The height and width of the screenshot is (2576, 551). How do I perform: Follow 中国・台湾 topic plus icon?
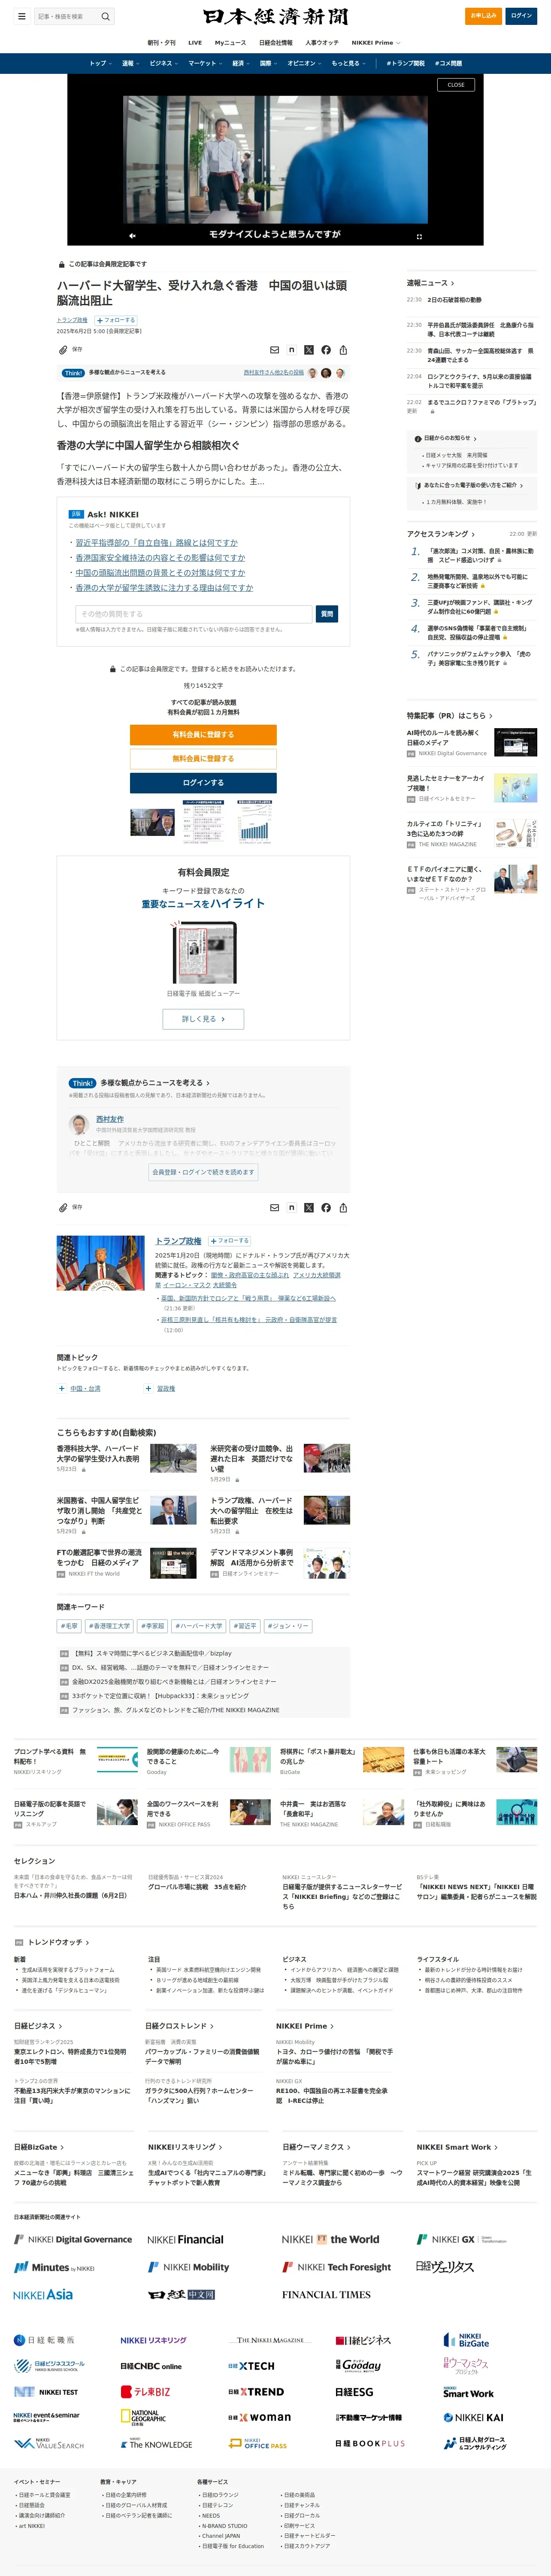pos(61,1388)
